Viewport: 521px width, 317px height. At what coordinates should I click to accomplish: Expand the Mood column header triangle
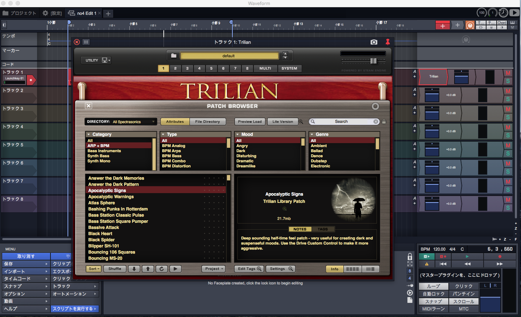(237, 134)
